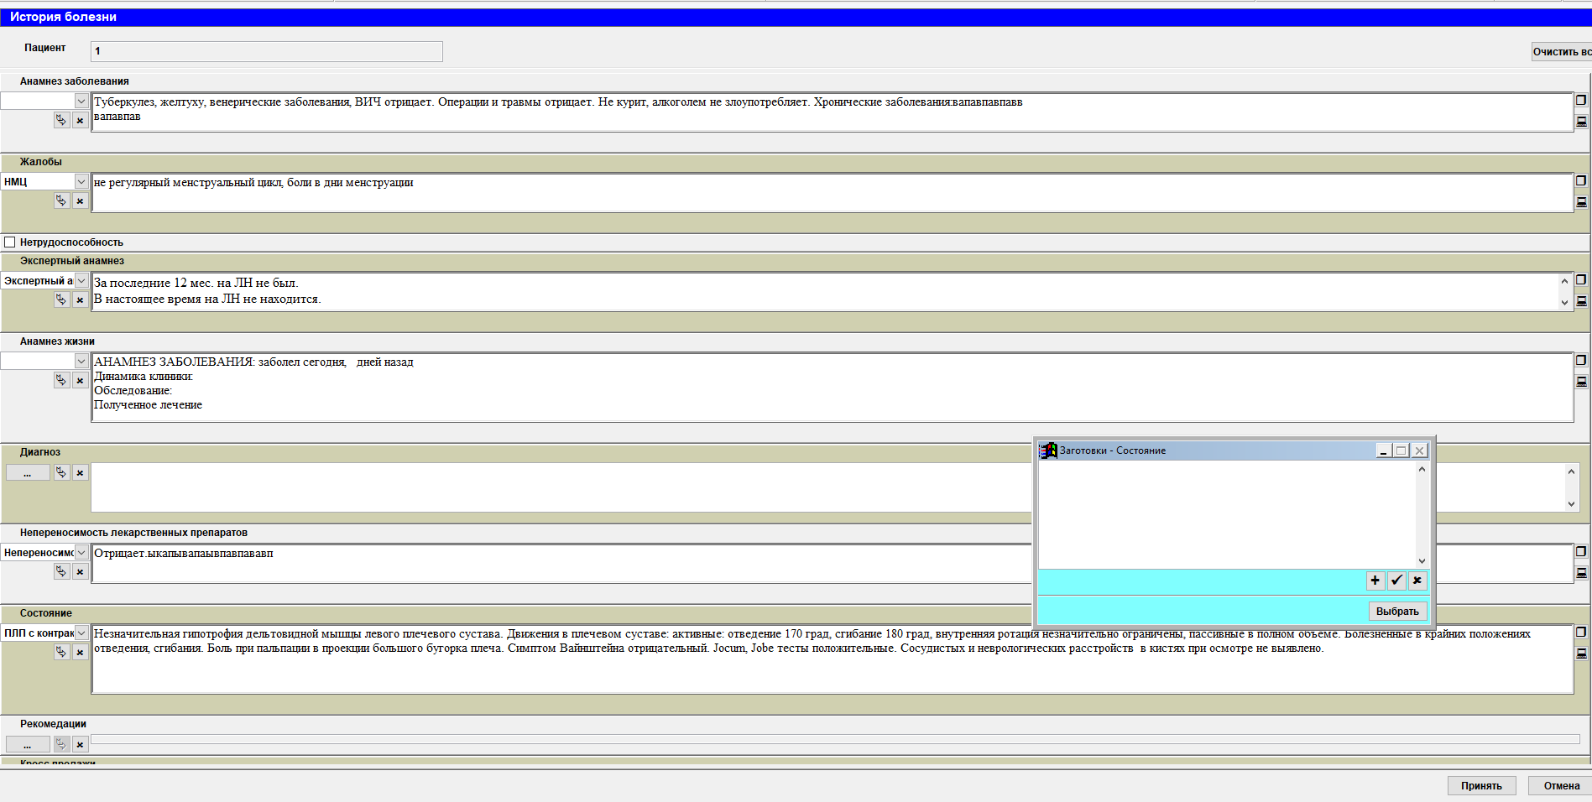This screenshot has width=1592, height=802.
Task: Toggle the Нетрудоспособность checkbox
Action: (10, 242)
